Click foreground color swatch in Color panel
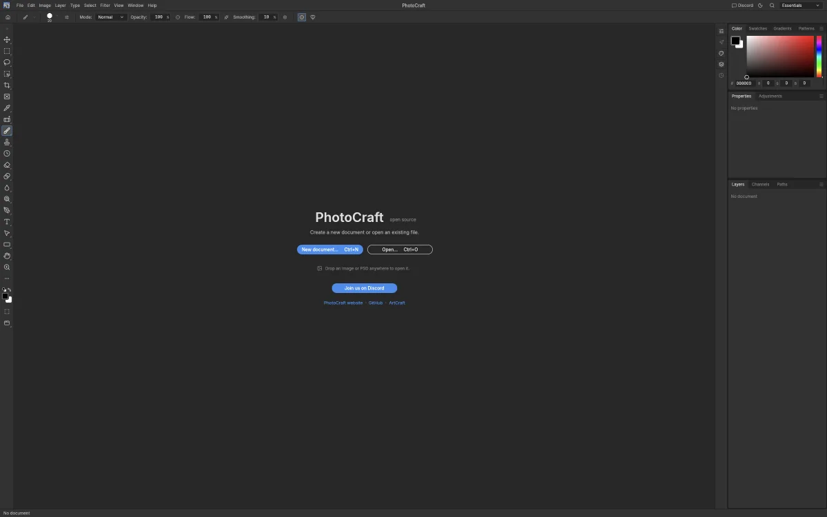 [x=735, y=41]
